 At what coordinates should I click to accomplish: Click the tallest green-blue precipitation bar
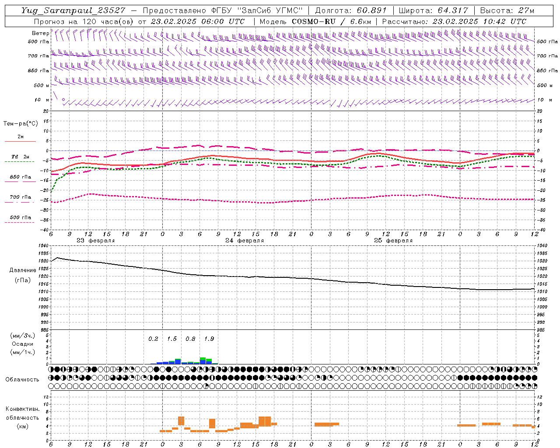[x=203, y=360]
